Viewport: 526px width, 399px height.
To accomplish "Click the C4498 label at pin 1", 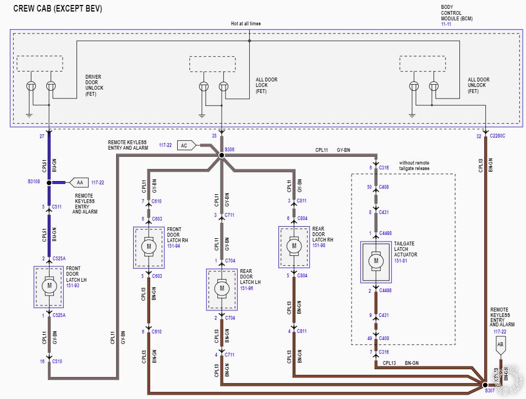I will (386, 233).
